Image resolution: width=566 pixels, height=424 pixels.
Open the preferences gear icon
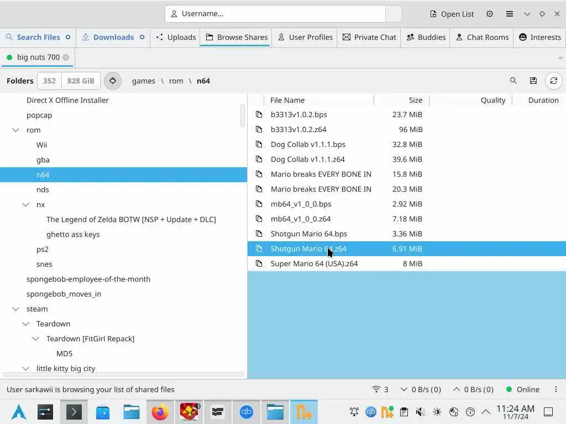[490, 14]
